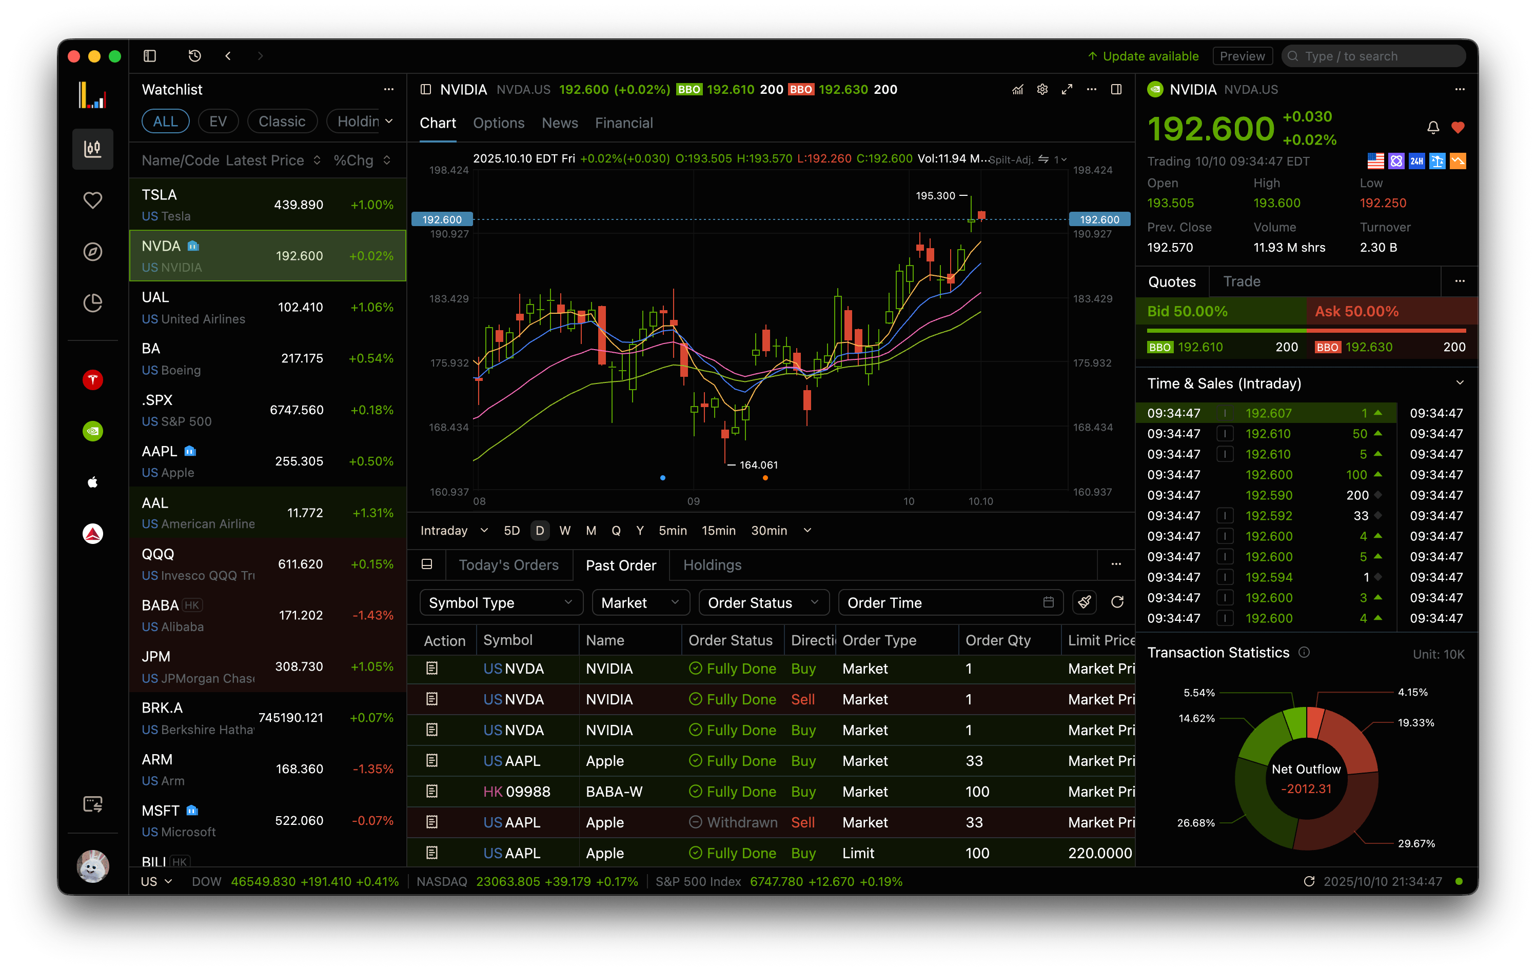Toggle the daily D chart period
1536x971 pixels.
540,531
